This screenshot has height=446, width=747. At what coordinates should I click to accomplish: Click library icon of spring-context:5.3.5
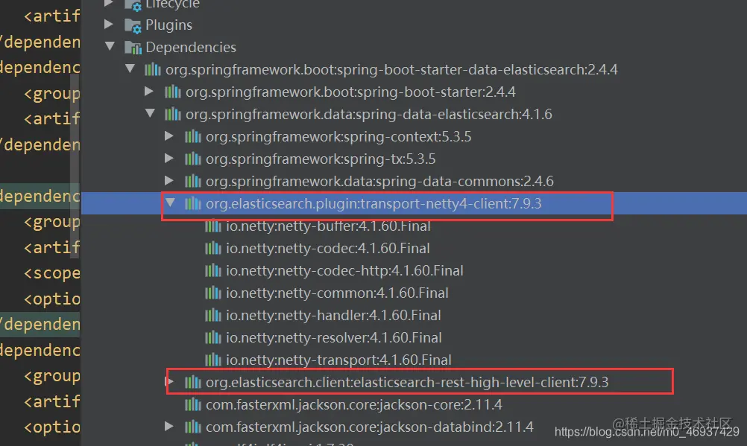click(x=193, y=136)
